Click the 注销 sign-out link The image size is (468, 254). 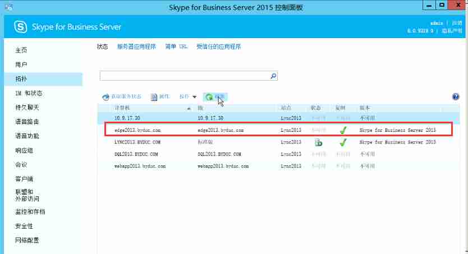pyautogui.click(x=457, y=23)
